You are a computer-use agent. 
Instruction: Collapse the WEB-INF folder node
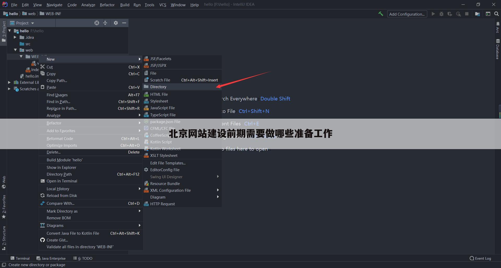21,56
